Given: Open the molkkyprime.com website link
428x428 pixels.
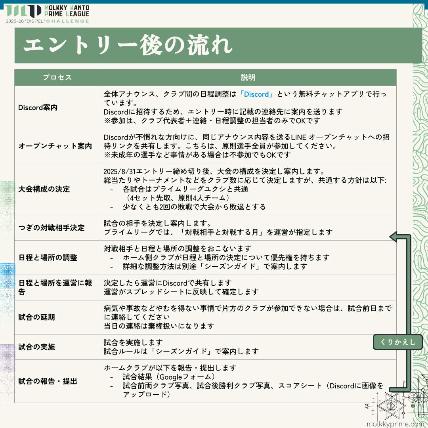Looking at the screenshot, I should point(395,424).
